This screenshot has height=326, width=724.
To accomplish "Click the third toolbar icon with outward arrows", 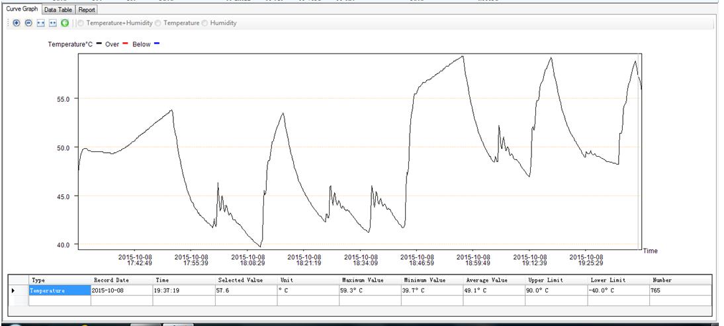I will (x=40, y=23).
